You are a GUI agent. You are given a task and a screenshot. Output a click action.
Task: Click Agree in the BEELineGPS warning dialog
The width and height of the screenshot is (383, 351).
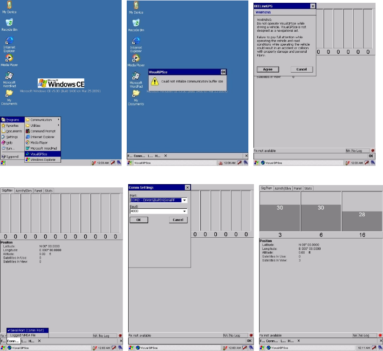click(x=268, y=69)
